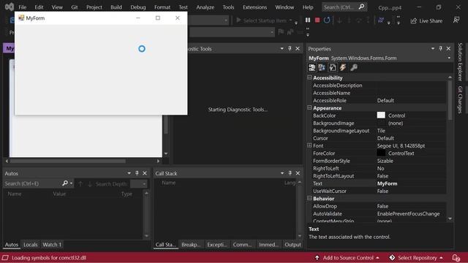Click the ForeColor ControlText color swatch

pos(381,153)
